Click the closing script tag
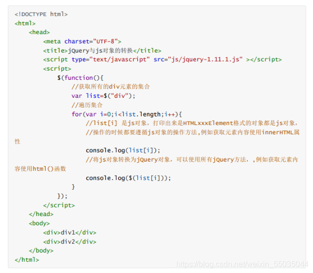This screenshot has width=313, height=273. pos(59,205)
